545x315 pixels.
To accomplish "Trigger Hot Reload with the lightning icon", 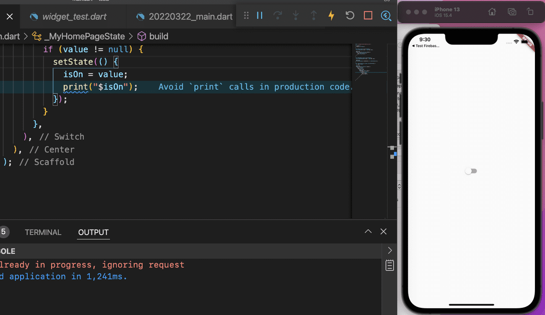I will coord(331,15).
